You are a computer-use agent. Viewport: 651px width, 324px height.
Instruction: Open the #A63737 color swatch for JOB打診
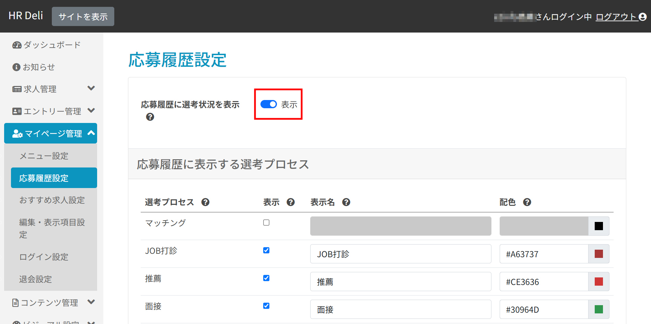click(x=599, y=254)
